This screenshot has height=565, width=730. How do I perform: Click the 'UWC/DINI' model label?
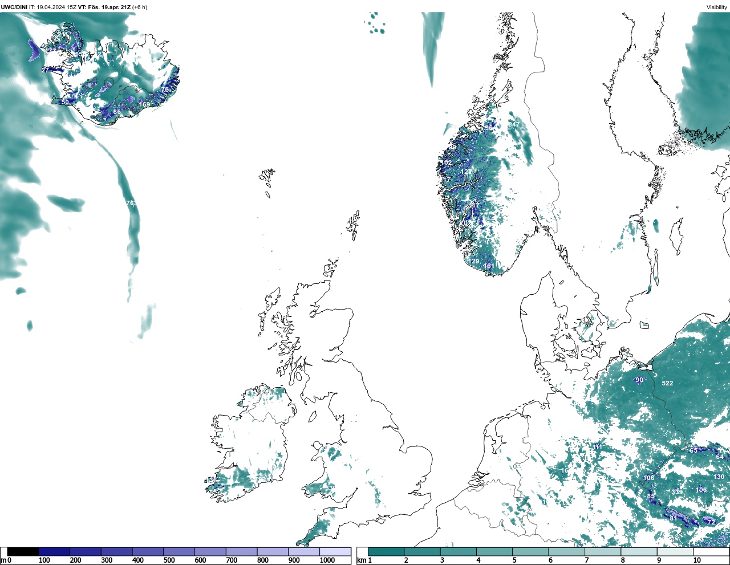click(x=14, y=7)
